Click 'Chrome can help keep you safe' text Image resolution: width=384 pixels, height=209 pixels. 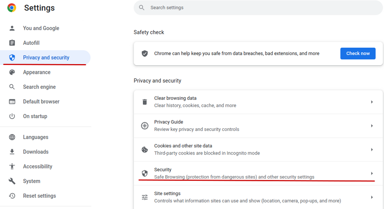point(237,53)
